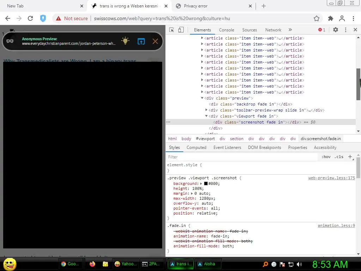This screenshot has height=271, width=361.
Task: Open the Computed styles tab
Action: pos(196,147)
